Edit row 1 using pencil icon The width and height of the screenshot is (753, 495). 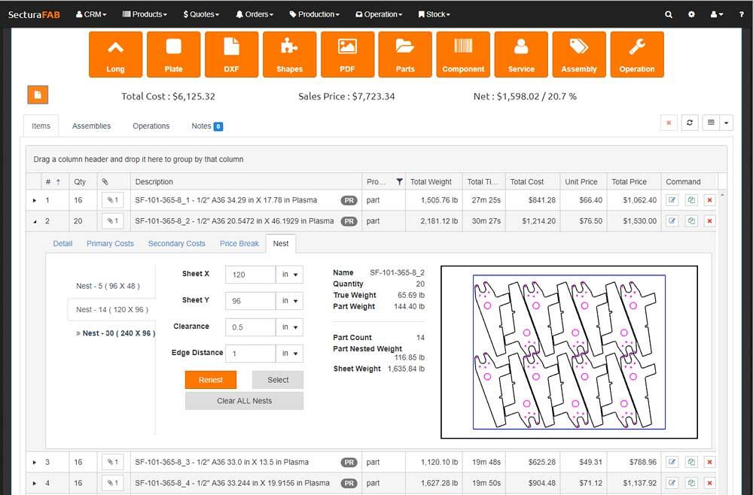point(672,200)
